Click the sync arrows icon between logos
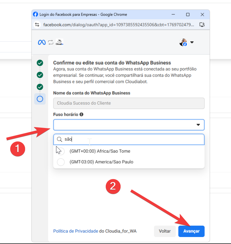 51,42
